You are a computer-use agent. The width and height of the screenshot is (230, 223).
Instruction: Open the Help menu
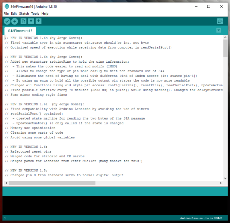tap(45, 13)
